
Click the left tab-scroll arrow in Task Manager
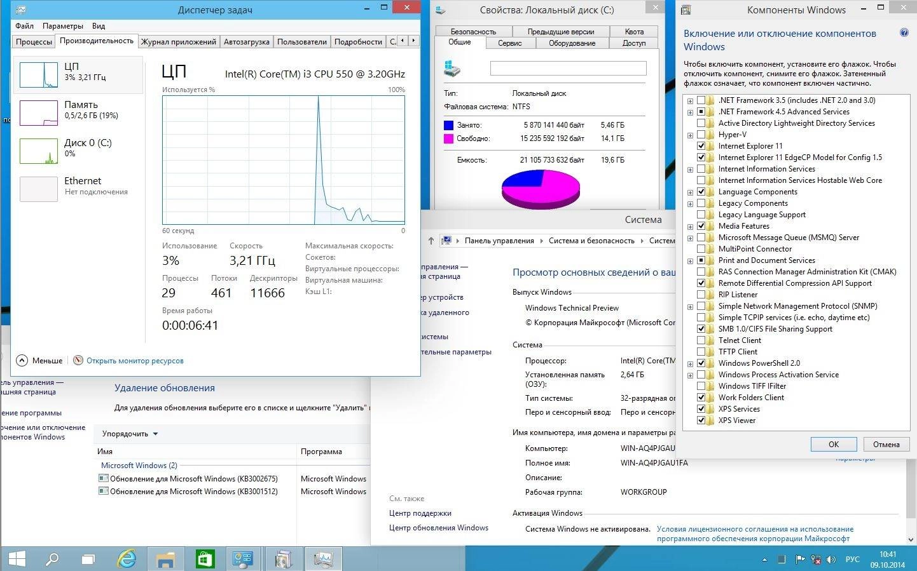[x=402, y=41]
